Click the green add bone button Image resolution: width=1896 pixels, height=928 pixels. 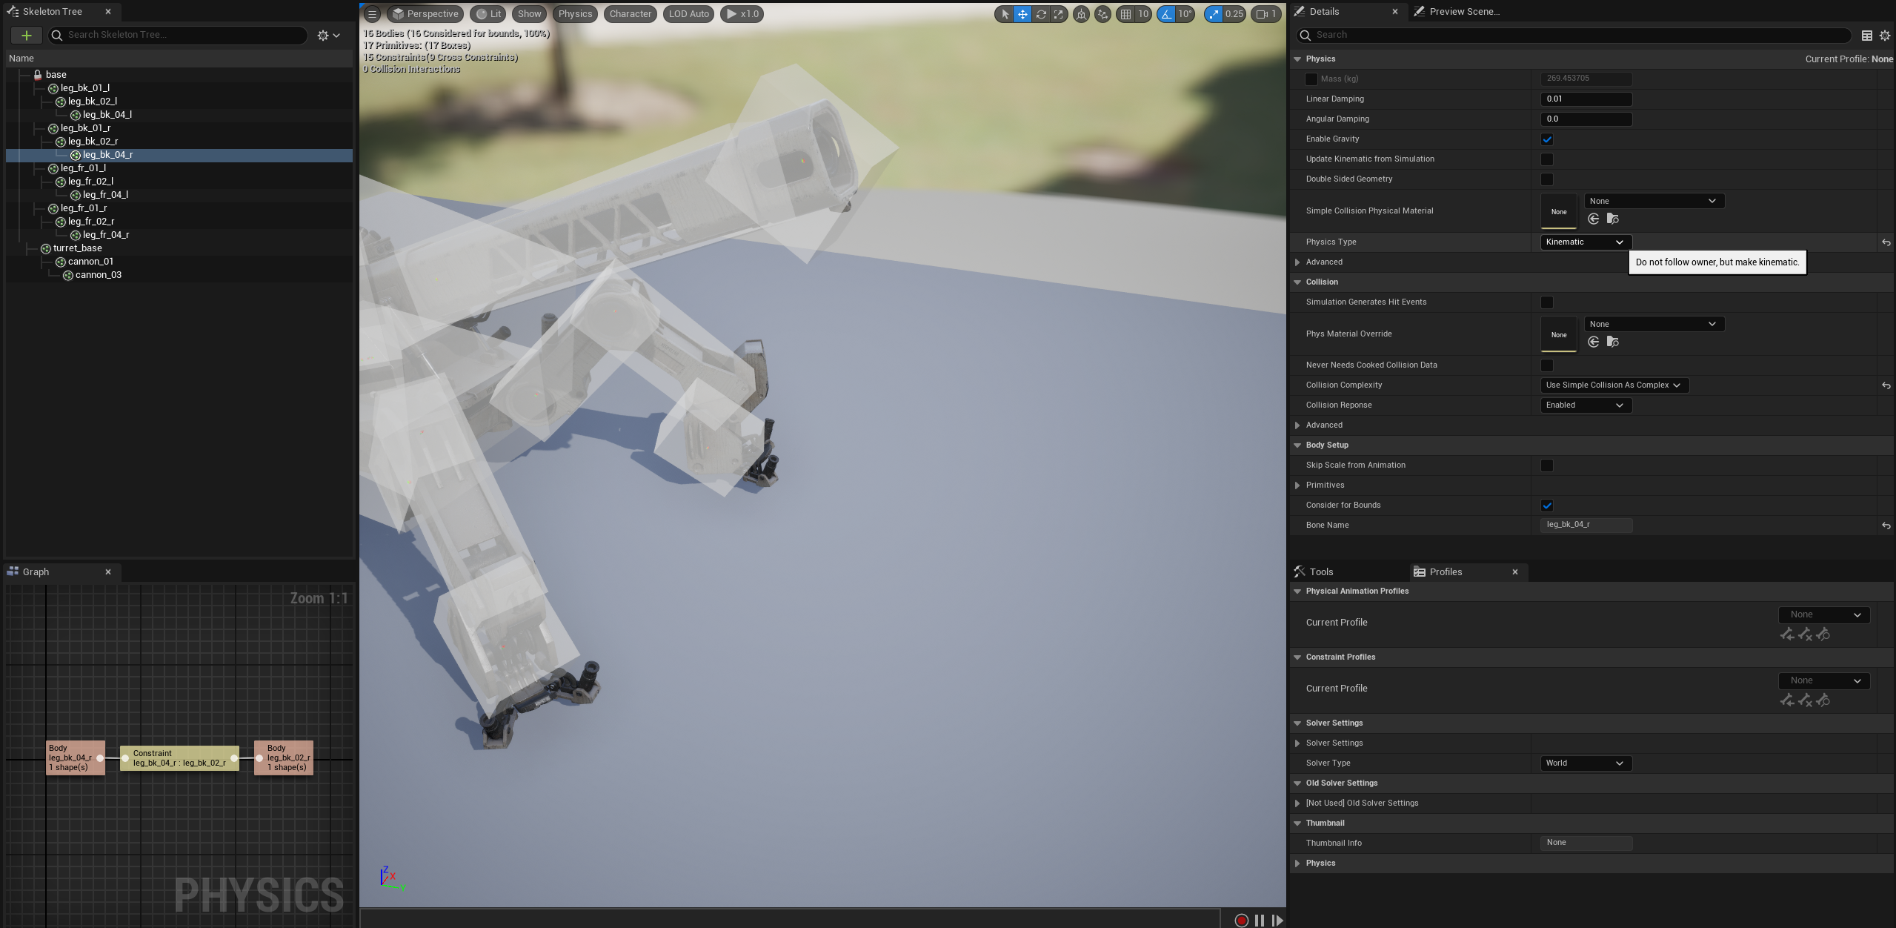pyautogui.click(x=27, y=35)
